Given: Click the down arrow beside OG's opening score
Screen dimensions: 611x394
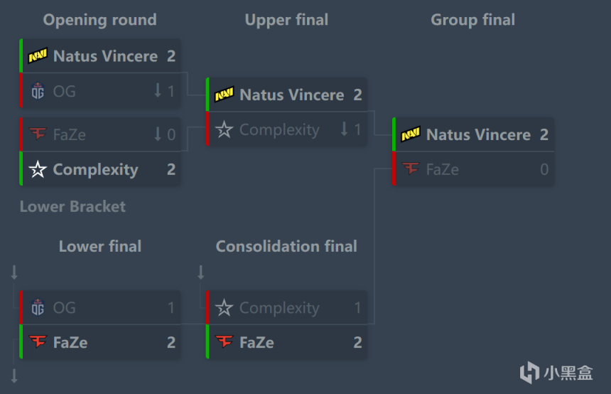Looking at the screenshot, I should pyautogui.click(x=158, y=91).
